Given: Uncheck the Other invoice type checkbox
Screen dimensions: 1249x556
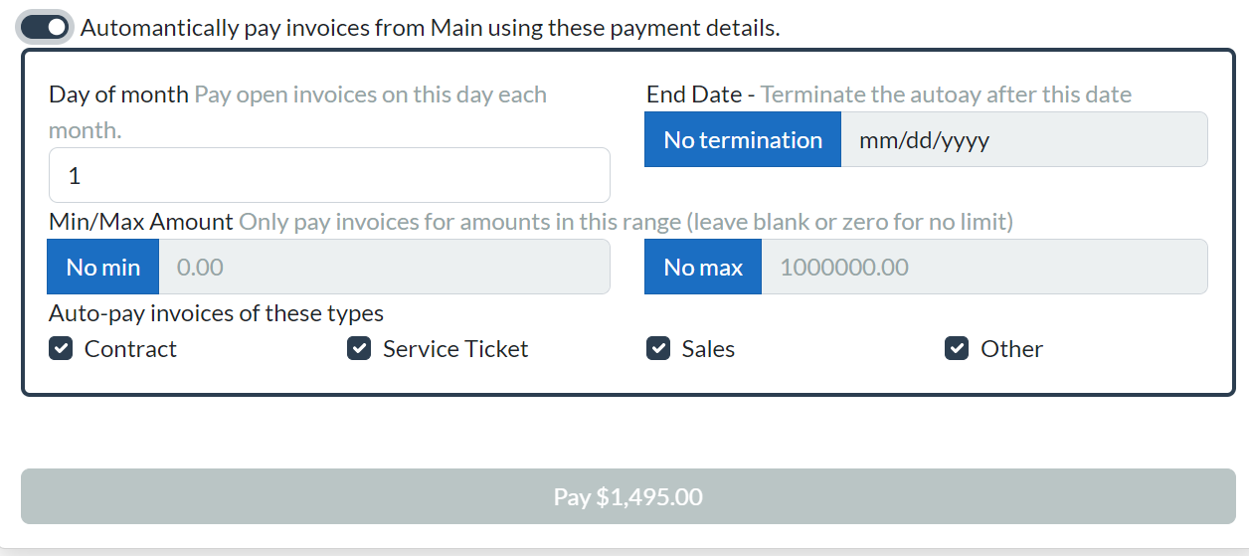Looking at the screenshot, I should click(x=957, y=349).
